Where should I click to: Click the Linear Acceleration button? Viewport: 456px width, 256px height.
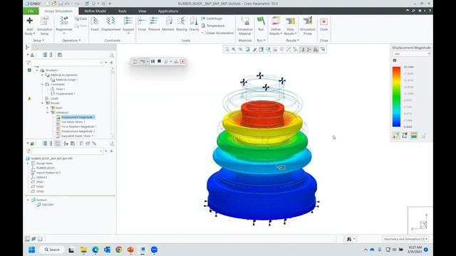[x=217, y=33]
